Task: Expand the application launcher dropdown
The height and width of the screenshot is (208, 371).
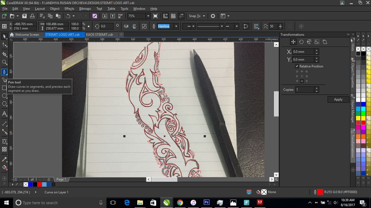Action: point(228,16)
